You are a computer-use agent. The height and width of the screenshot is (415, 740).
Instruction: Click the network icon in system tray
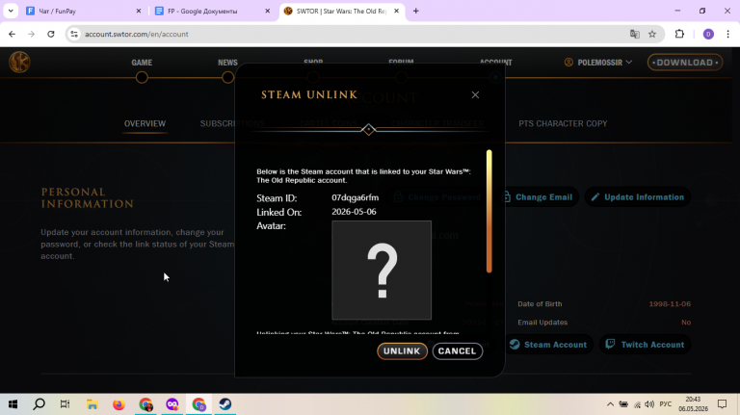[x=637, y=404]
